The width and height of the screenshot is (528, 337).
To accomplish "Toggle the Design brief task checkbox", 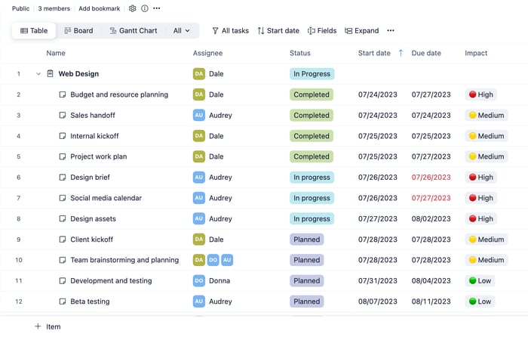I will 63,178.
